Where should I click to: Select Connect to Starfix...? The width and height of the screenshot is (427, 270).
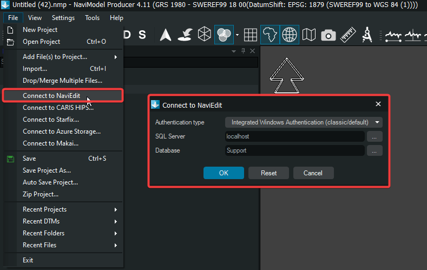coord(63,120)
